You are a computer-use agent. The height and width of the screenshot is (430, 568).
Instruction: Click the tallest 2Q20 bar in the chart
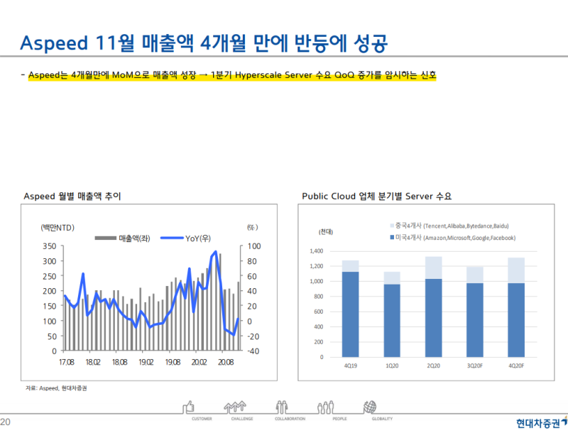coord(432,305)
